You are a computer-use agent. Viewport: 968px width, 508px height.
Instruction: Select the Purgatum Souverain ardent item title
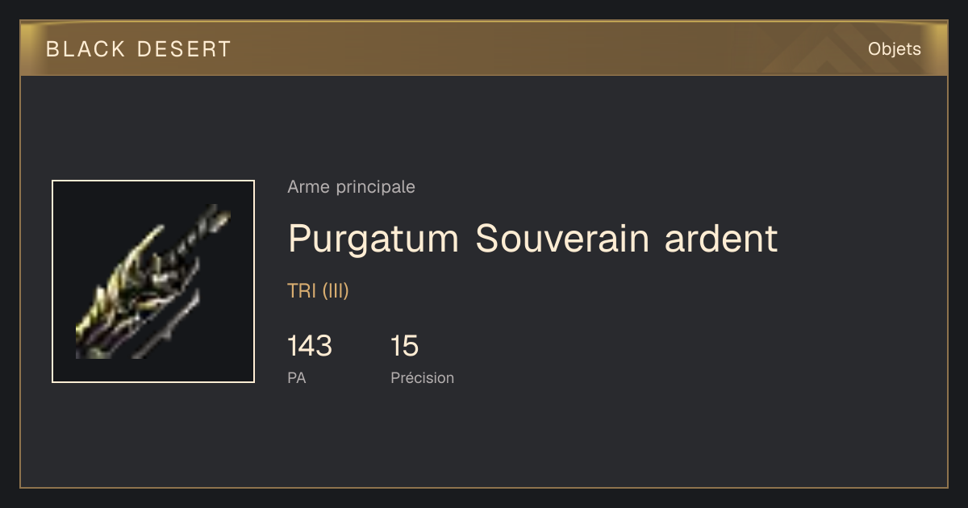coord(532,239)
